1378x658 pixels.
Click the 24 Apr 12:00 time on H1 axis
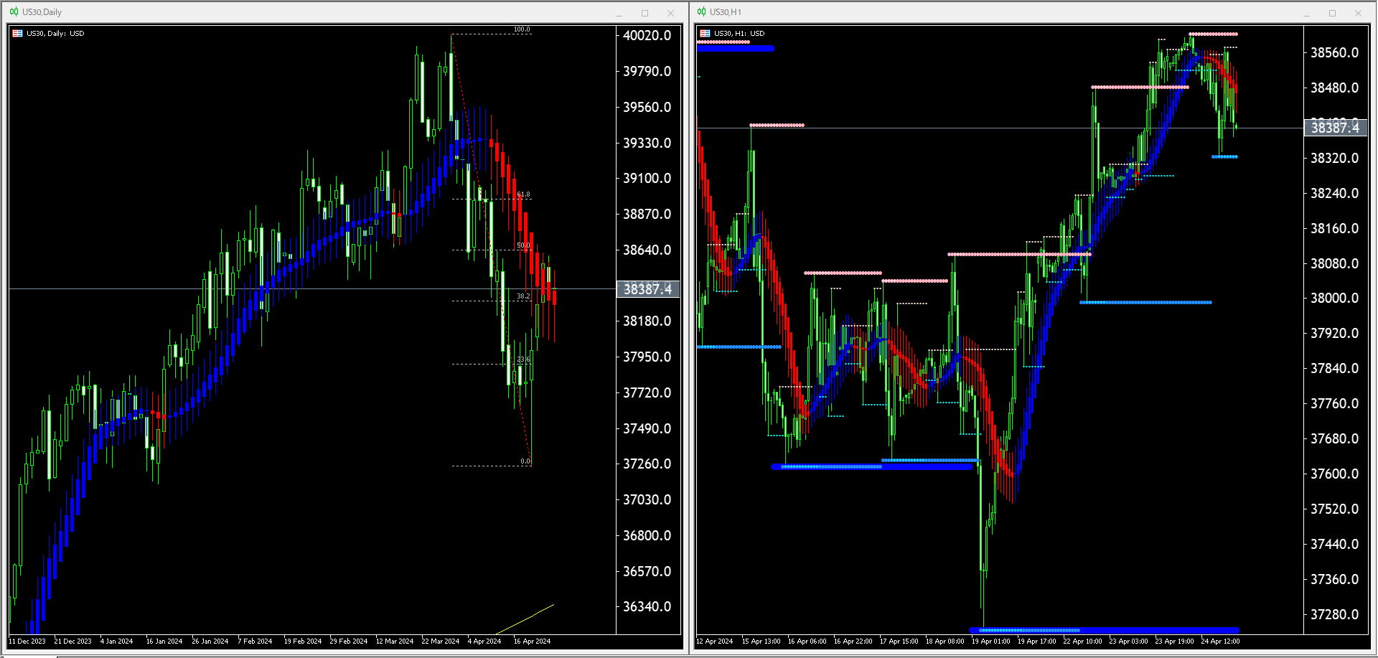click(1221, 641)
